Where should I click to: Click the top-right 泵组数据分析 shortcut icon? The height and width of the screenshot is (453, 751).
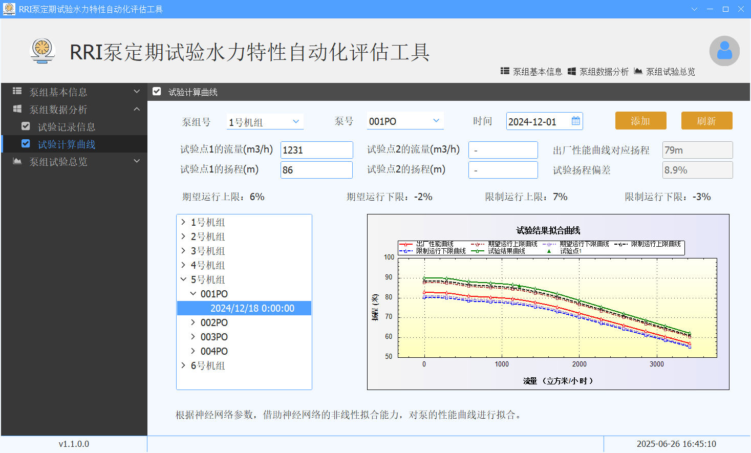point(572,71)
